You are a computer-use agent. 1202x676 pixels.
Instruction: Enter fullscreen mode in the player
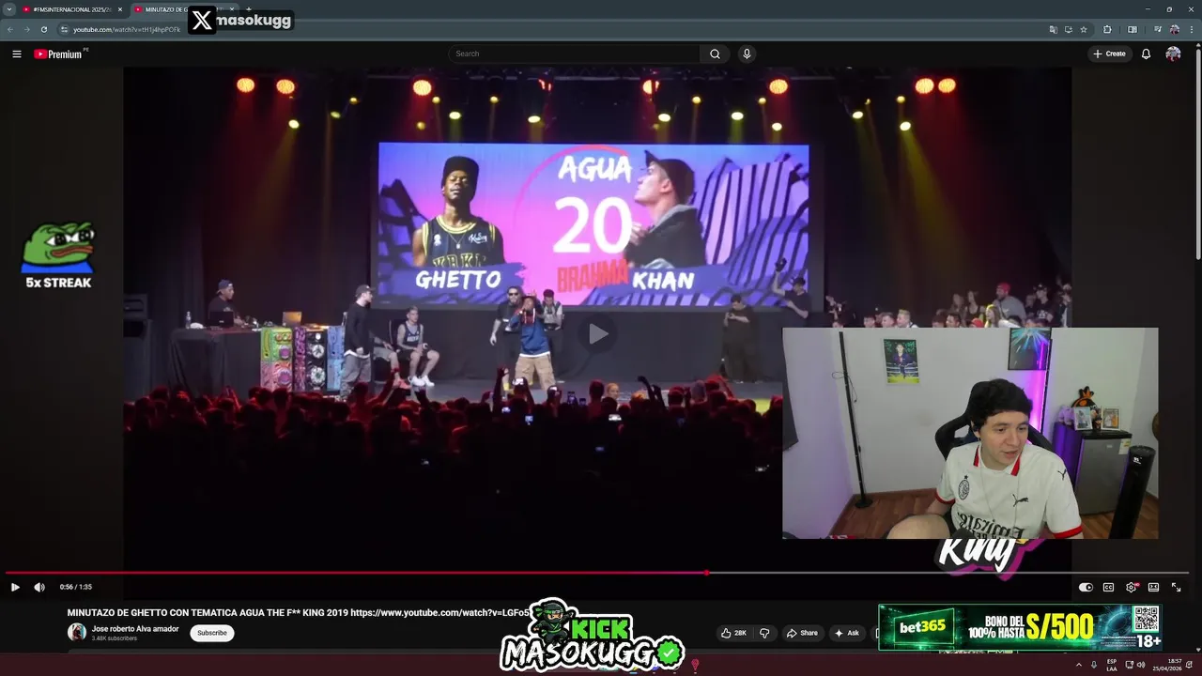1176,587
